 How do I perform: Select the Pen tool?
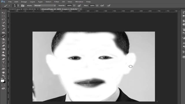point(3,59)
